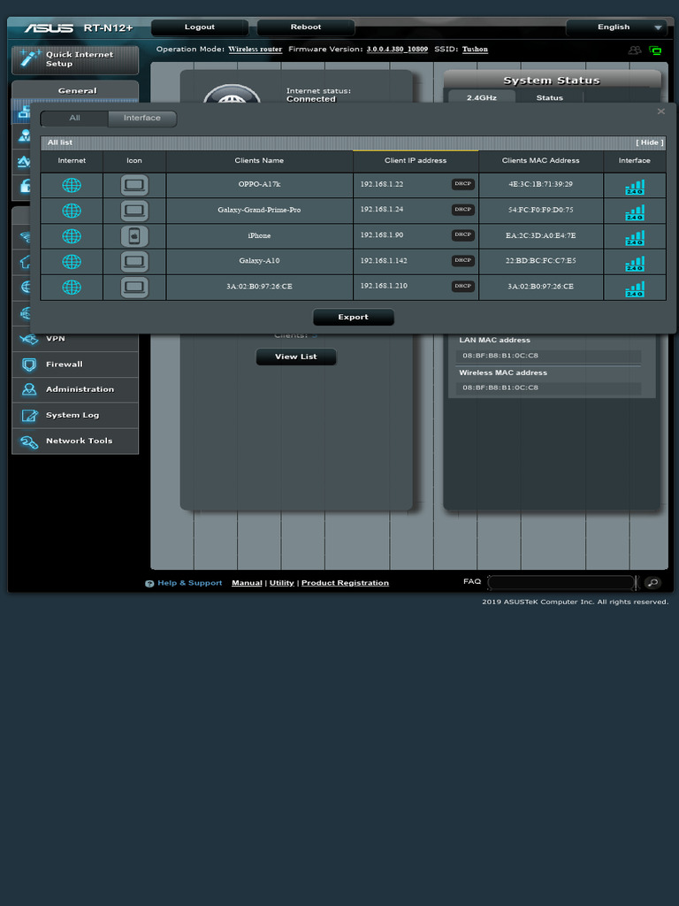This screenshot has width=679, height=906.
Task: Open the Utility link in footer
Action: point(282,582)
